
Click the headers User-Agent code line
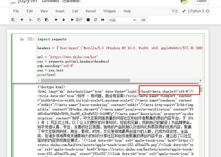[120, 48]
